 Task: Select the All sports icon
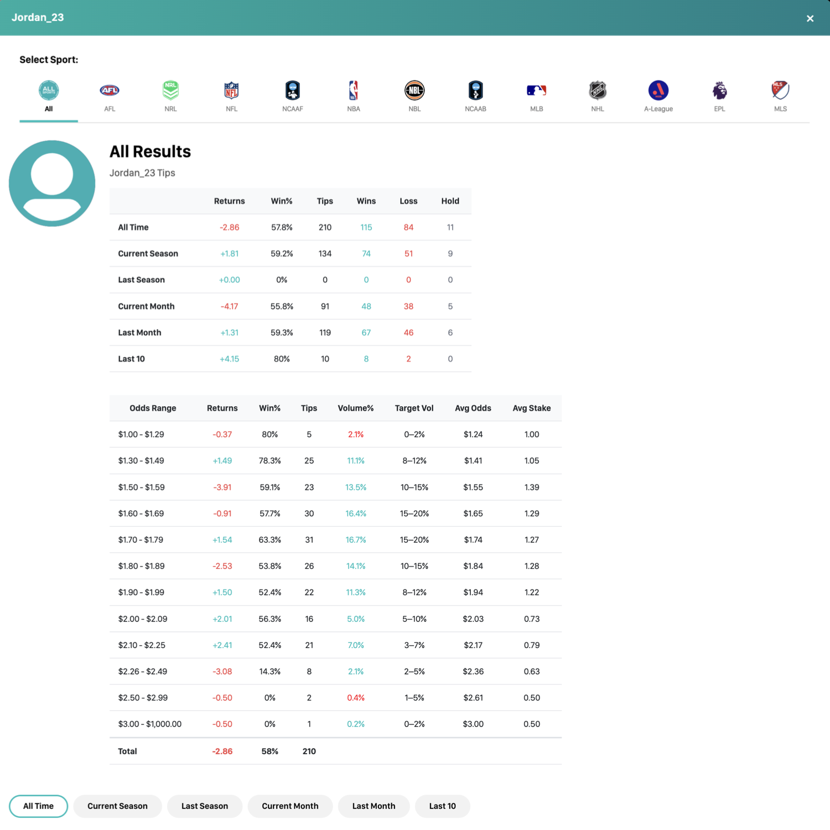pos(49,90)
